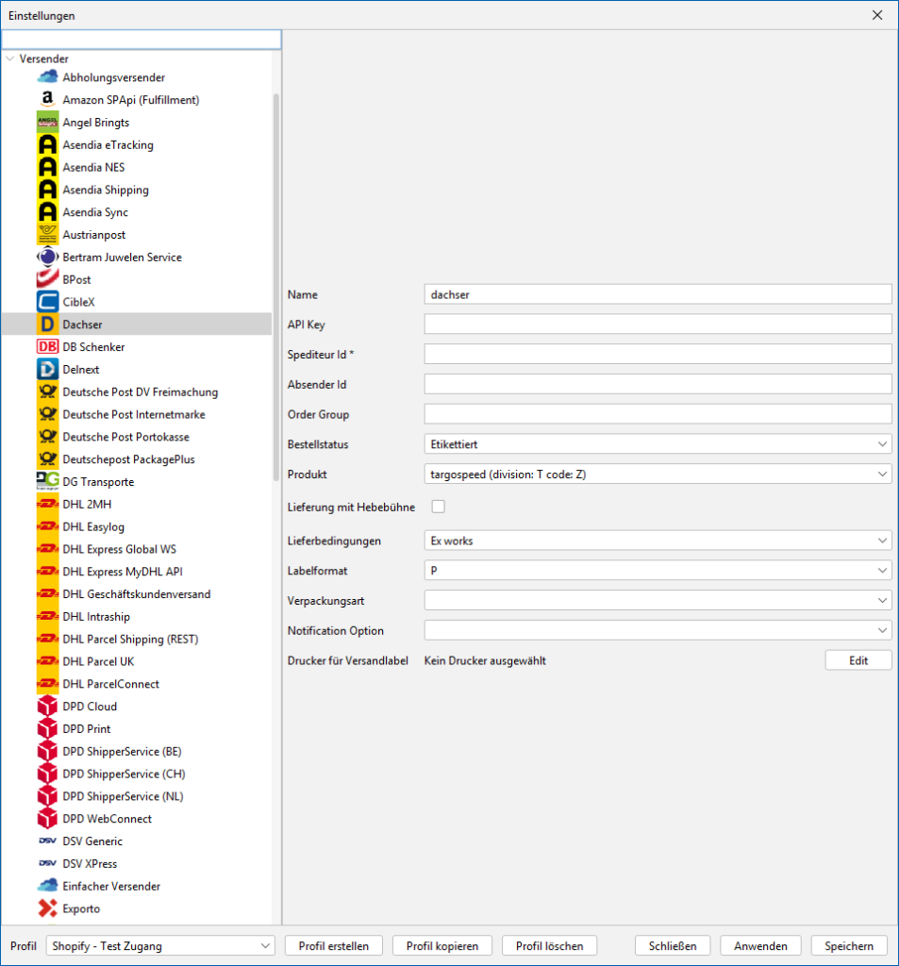Click the CibleX blue icon

point(47,303)
